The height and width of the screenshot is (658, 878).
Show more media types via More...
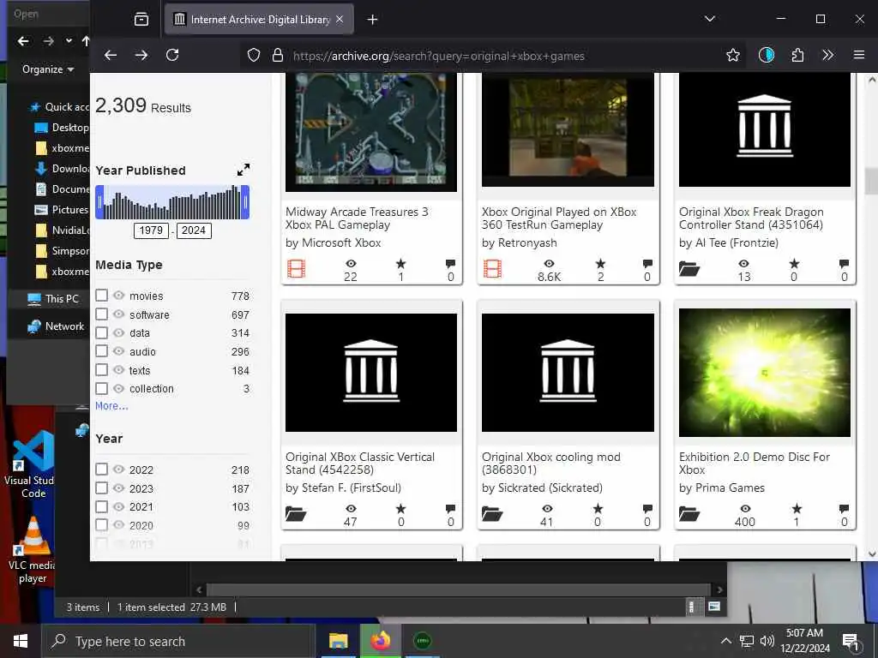click(x=111, y=405)
